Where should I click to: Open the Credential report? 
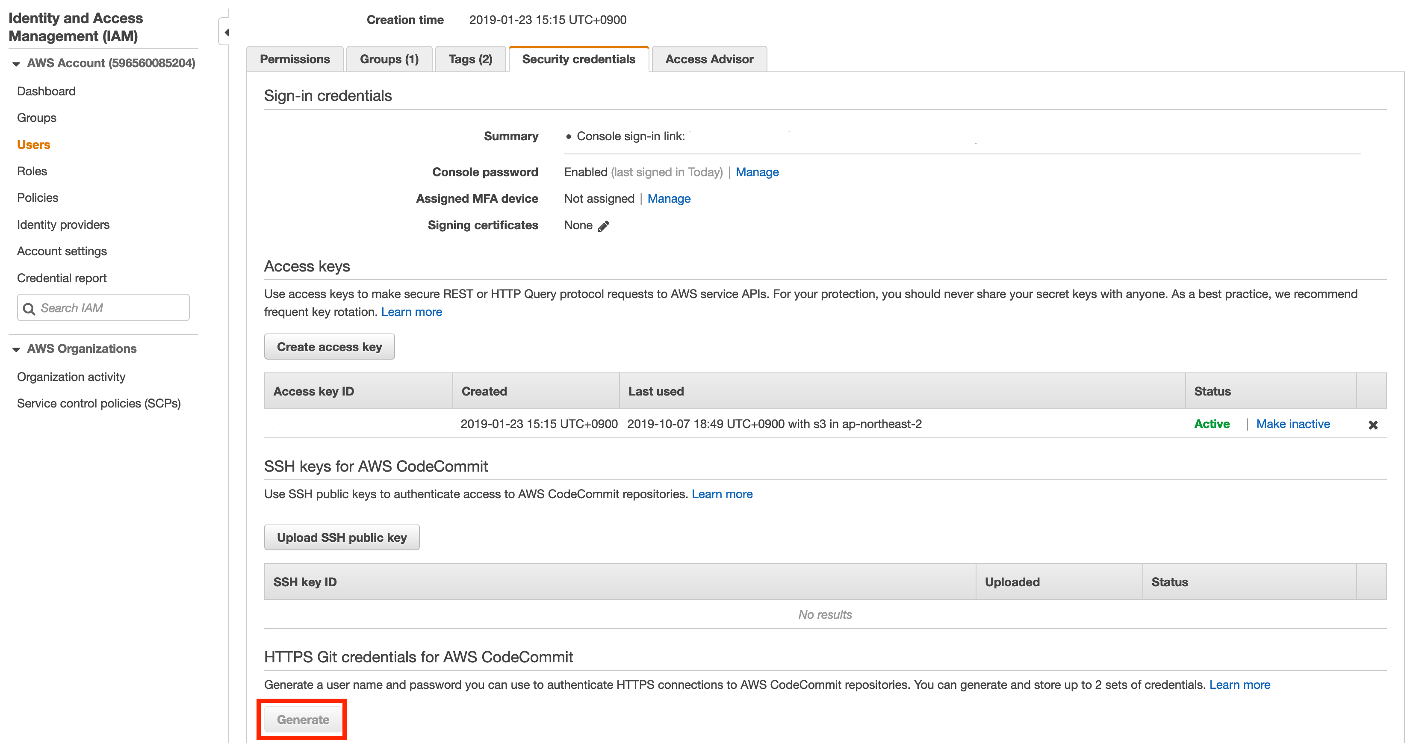pos(62,278)
